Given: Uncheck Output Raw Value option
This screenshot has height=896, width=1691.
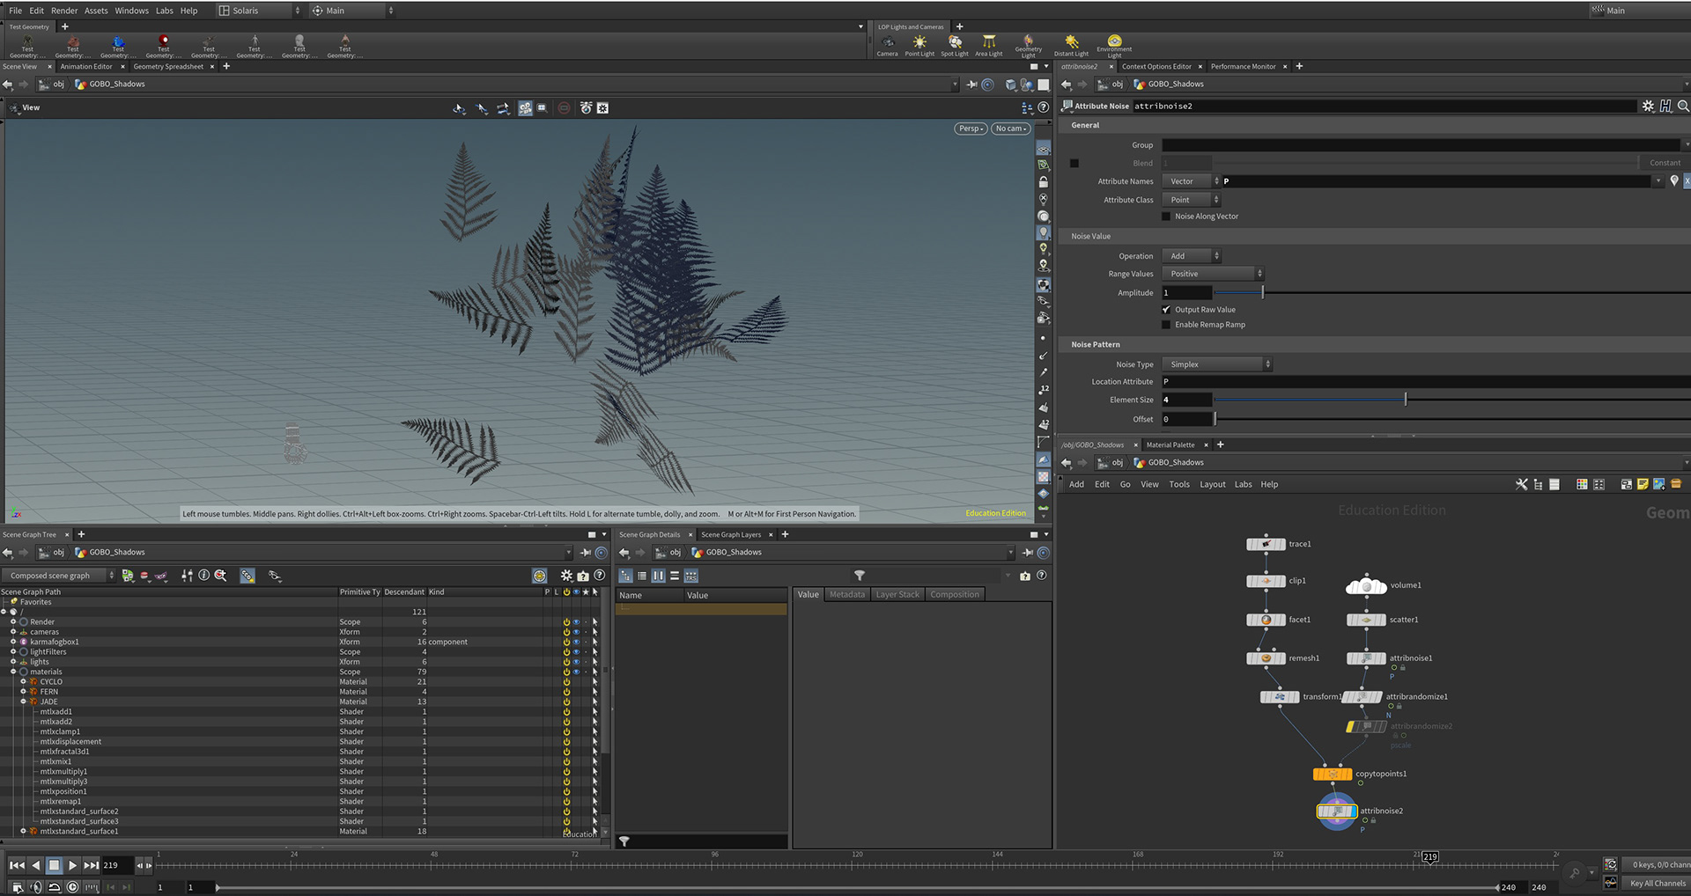Looking at the screenshot, I should pos(1166,310).
